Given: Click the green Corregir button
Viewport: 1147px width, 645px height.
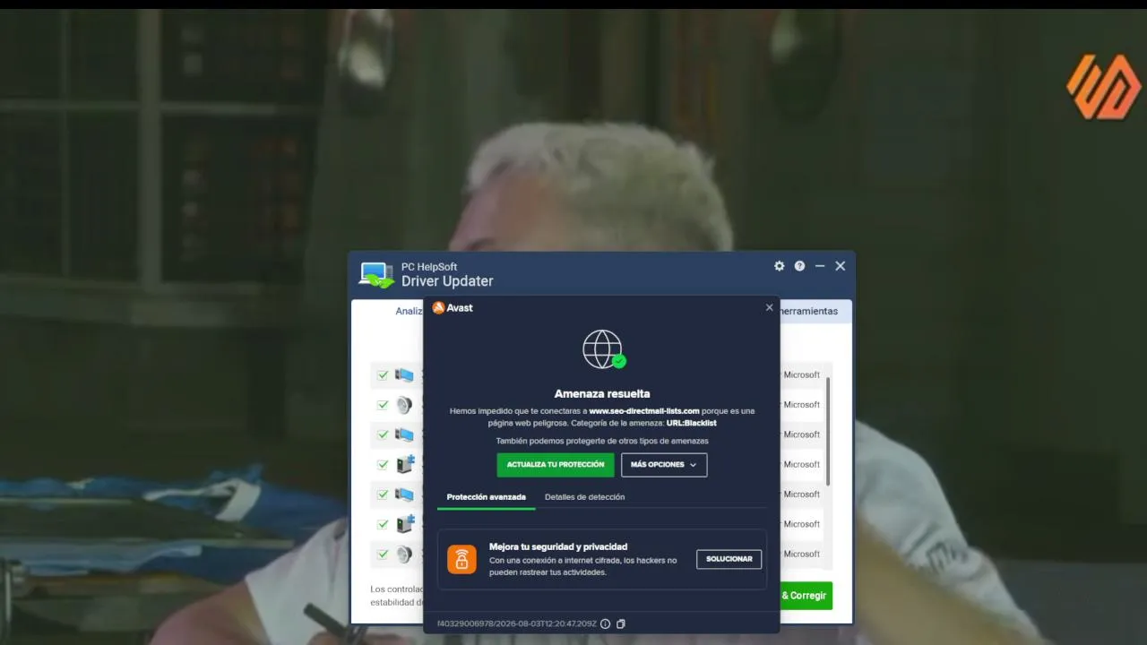Looking at the screenshot, I should 806,596.
